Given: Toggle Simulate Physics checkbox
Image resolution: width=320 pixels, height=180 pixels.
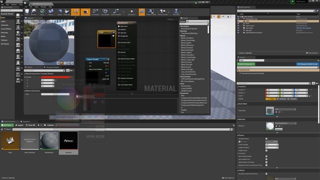Looking at the screenshot, I should [x=266, y=138].
